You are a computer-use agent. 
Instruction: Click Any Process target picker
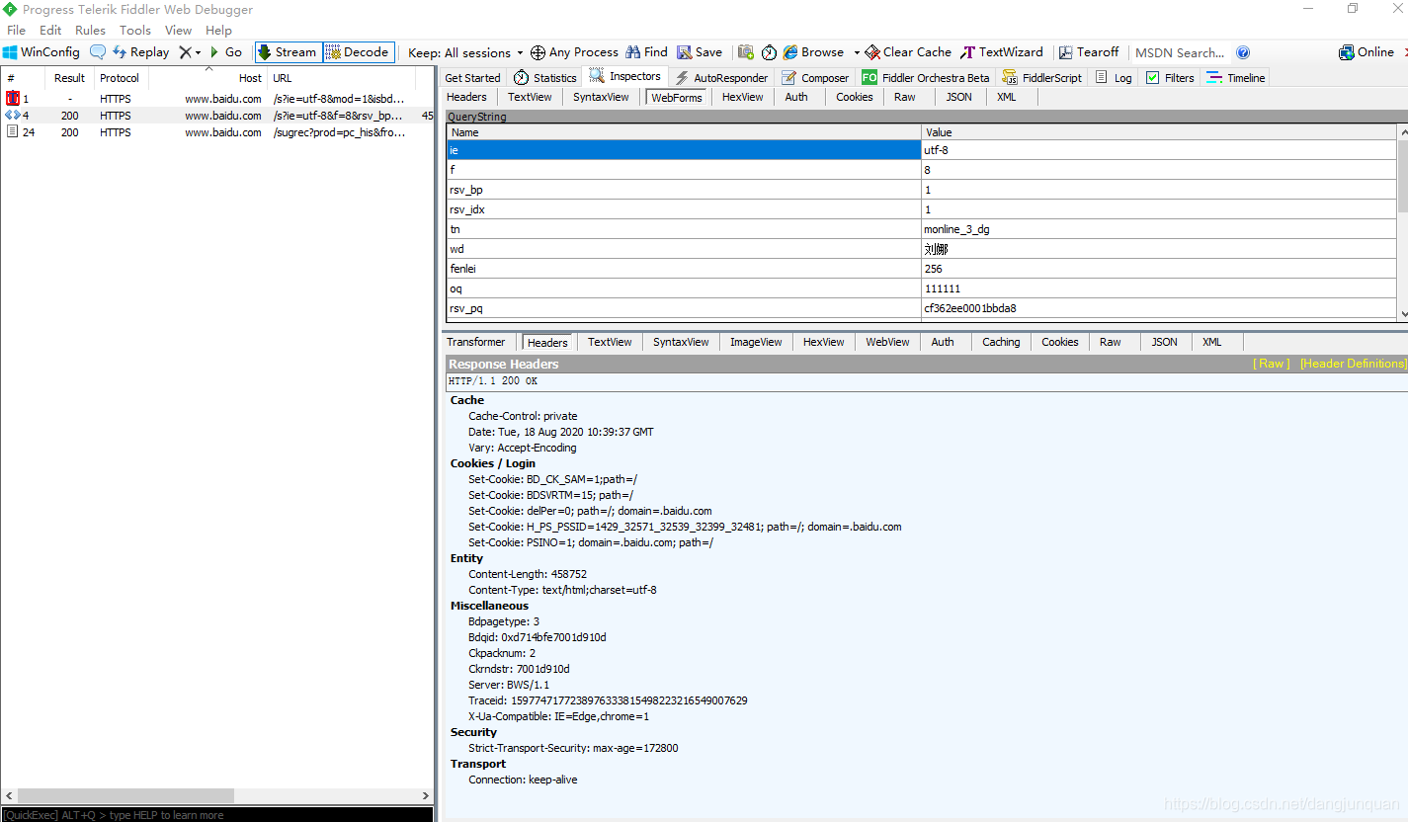coord(574,52)
